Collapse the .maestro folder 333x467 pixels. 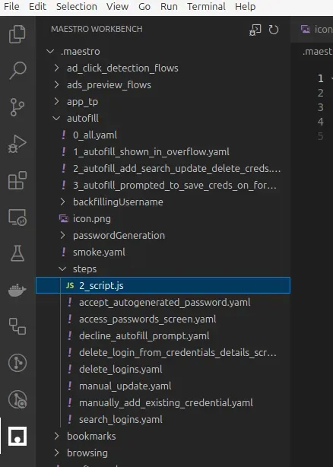pos(50,52)
